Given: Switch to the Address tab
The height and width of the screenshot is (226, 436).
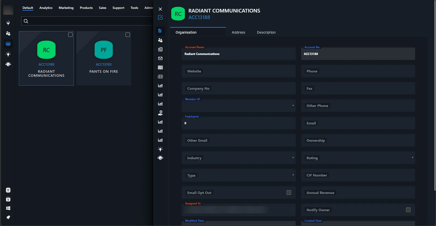Looking at the screenshot, I should coord(238,32).
